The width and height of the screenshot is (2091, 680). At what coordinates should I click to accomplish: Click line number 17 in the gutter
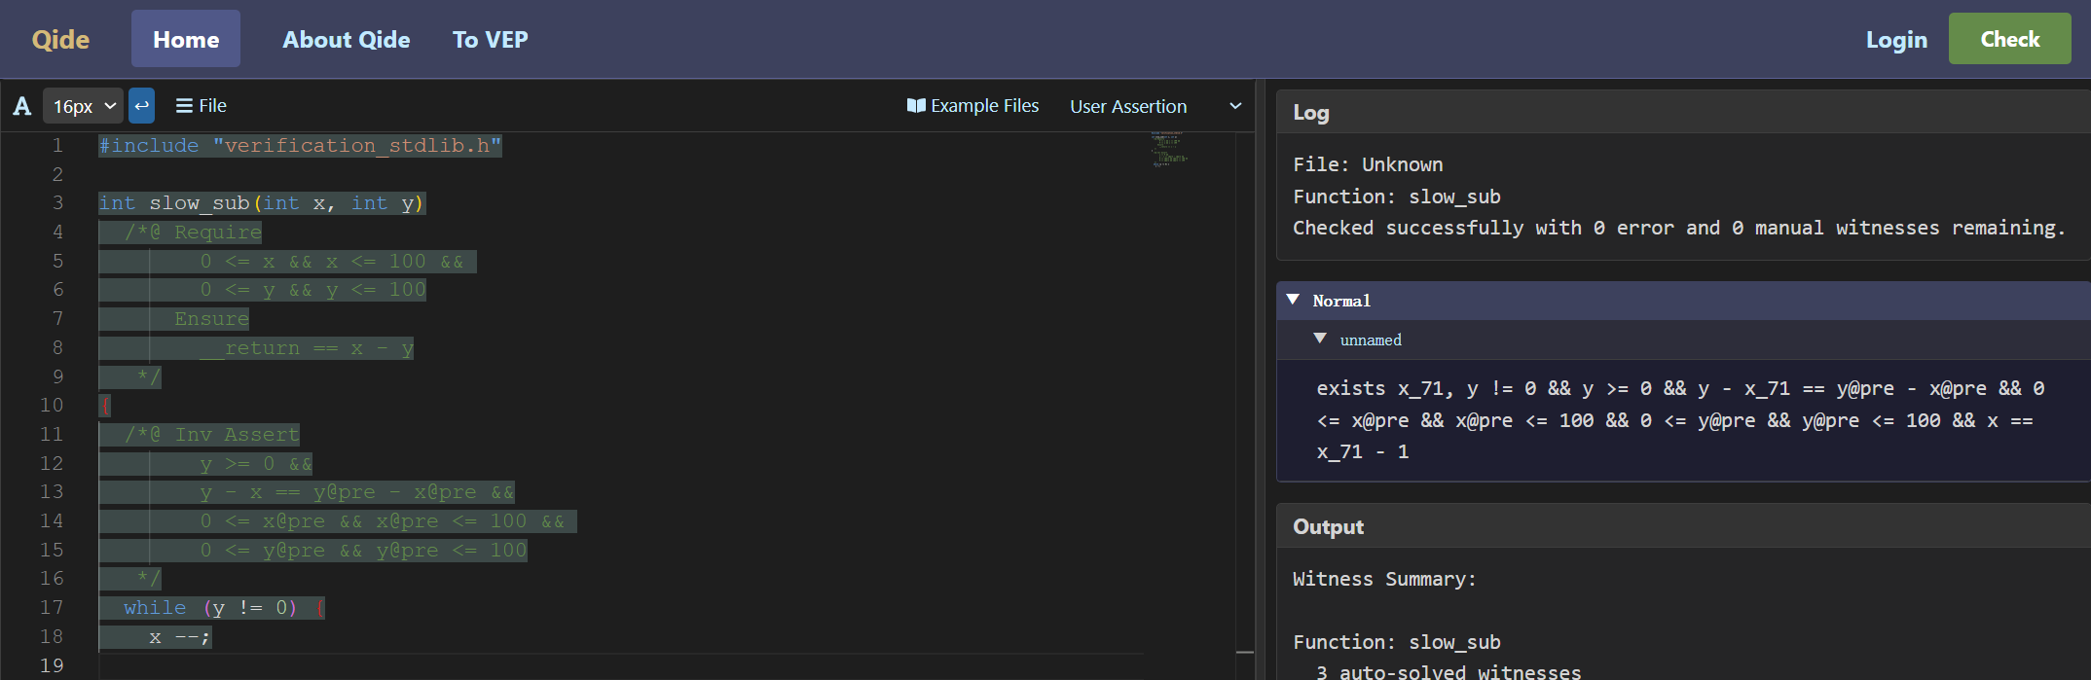click(52, 608)
